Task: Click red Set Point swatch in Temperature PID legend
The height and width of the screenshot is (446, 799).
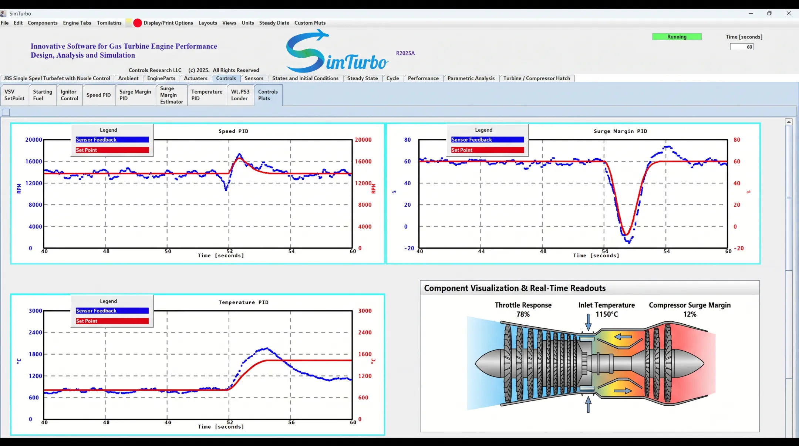Action: (x=112, y=321)
